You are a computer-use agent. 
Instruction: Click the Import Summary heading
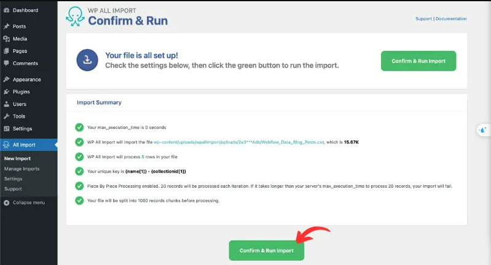[x=99, y=102]
